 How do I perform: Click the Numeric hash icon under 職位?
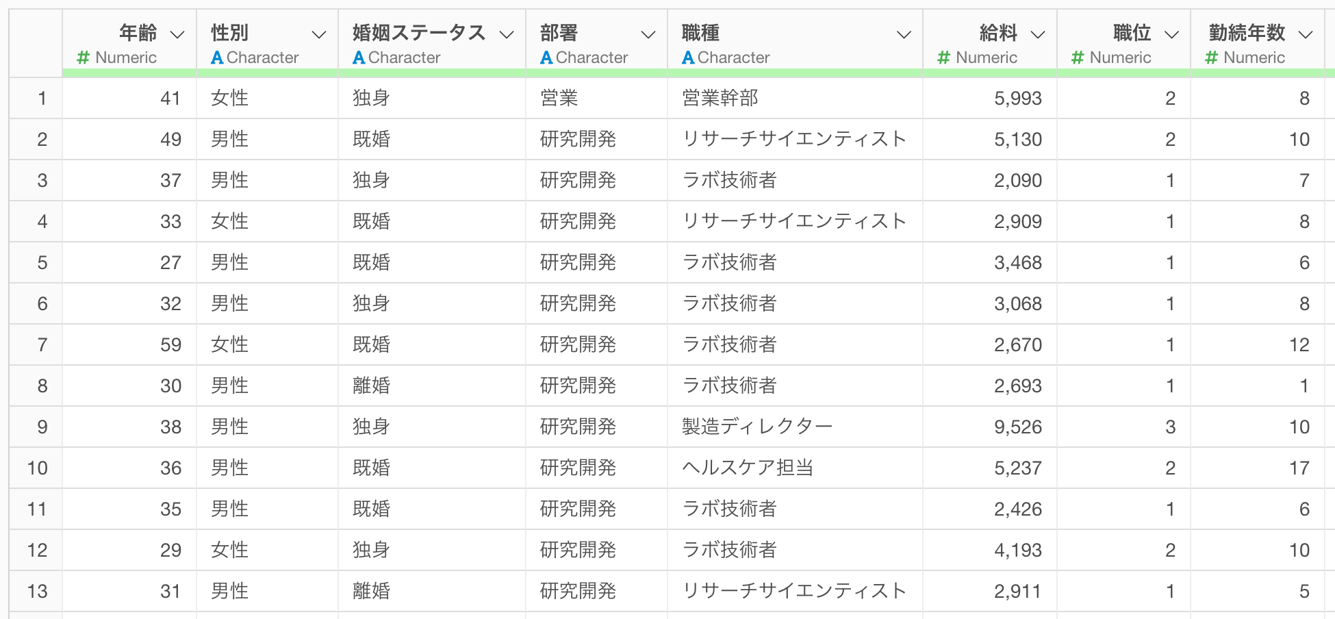tap(1078, 58)
